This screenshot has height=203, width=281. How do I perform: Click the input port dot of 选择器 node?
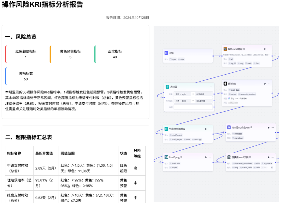tap(164, 97)
